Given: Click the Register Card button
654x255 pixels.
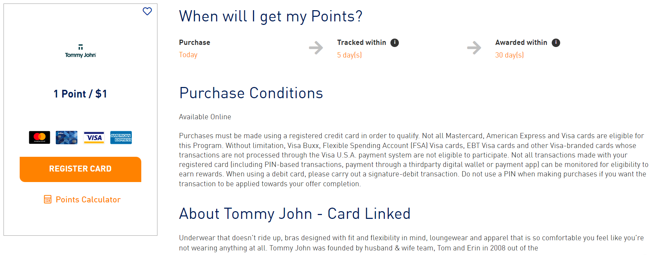Looking at the screenshot, I should (x=80, y=169).
